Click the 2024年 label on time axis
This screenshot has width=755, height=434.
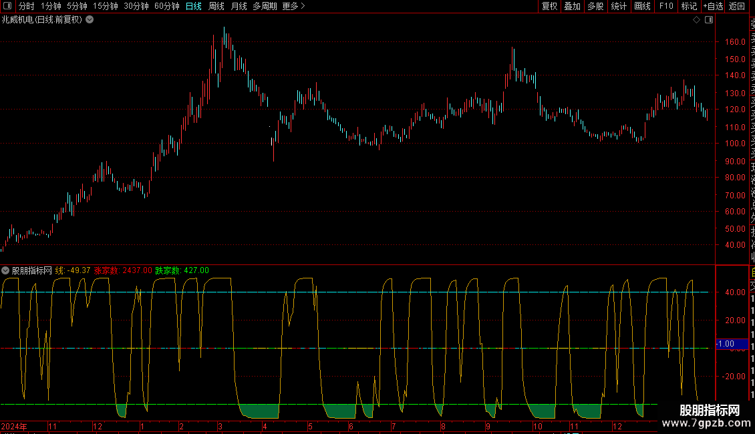(x=15, y=426)
